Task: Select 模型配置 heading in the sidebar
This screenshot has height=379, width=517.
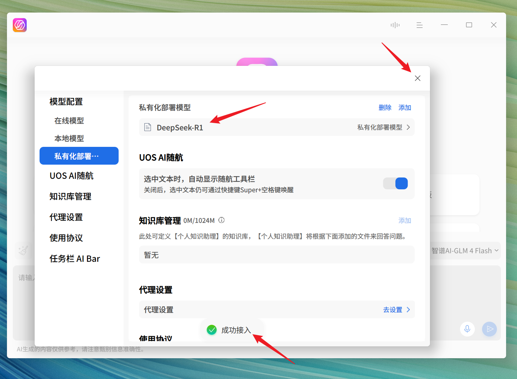Action: coord(66,101)
